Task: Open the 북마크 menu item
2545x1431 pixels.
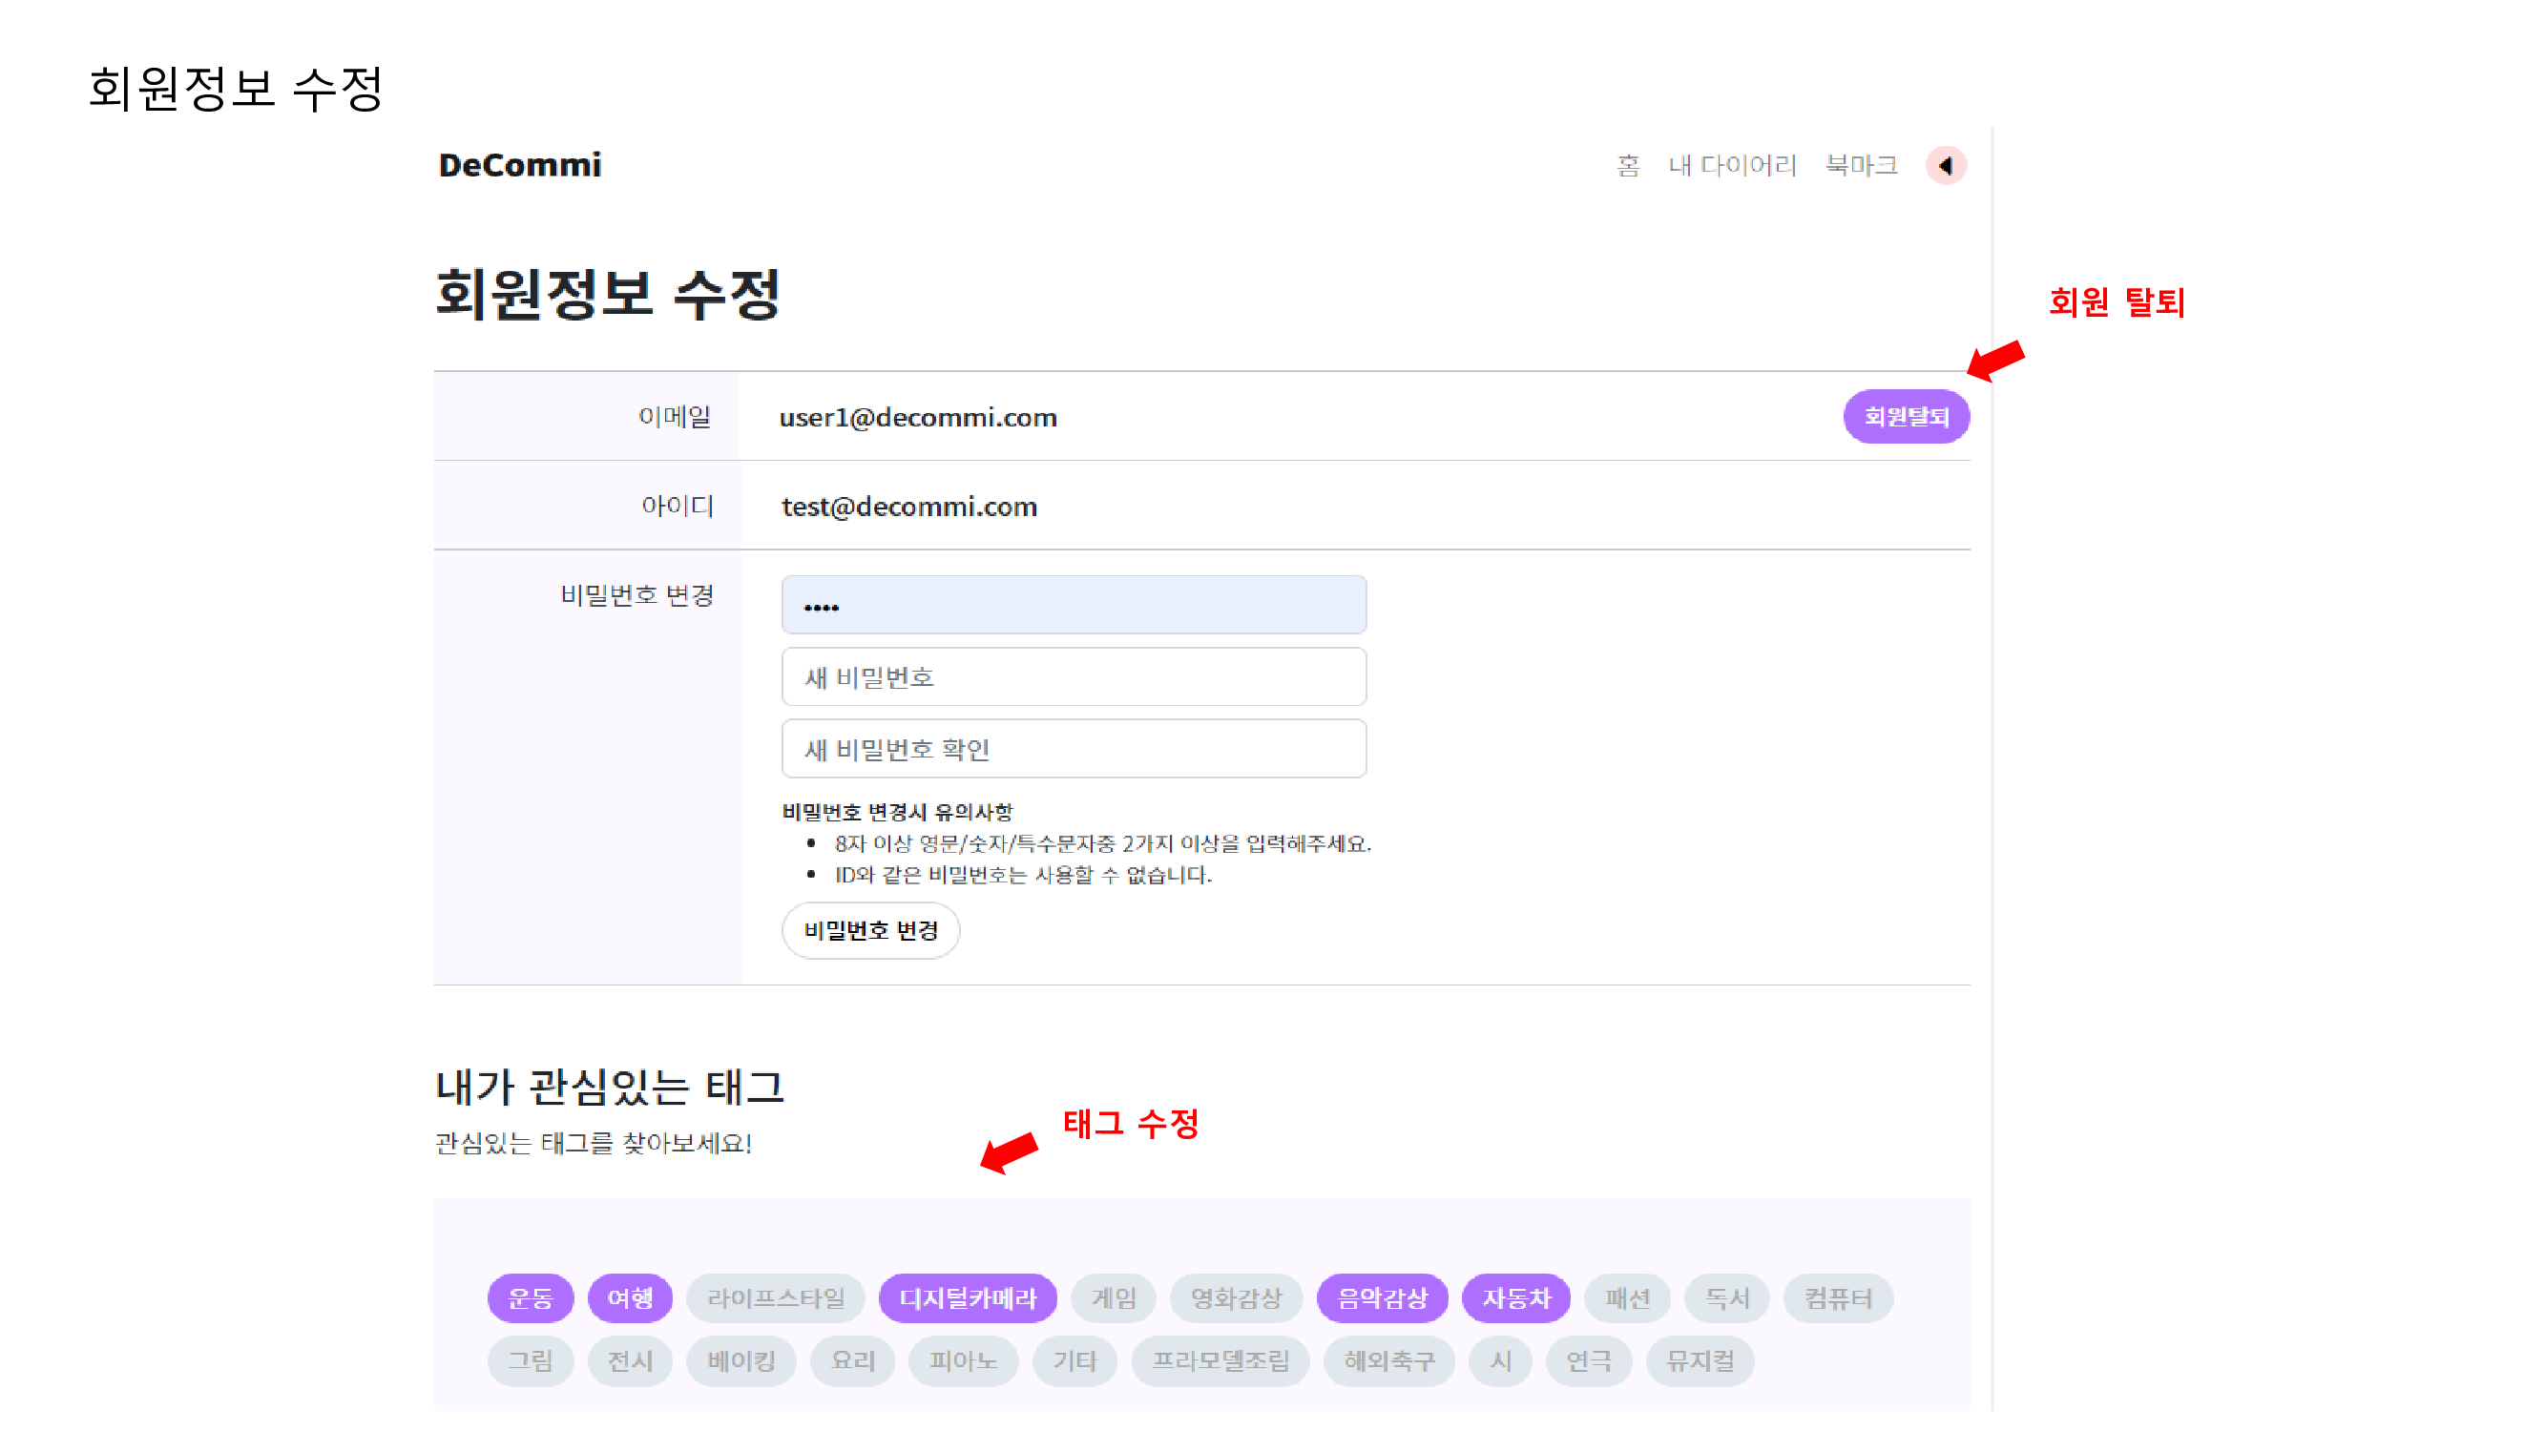Action: click(1862, 165)
